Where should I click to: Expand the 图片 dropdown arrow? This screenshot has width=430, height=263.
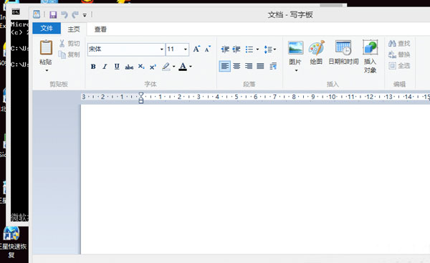point(296,70)
